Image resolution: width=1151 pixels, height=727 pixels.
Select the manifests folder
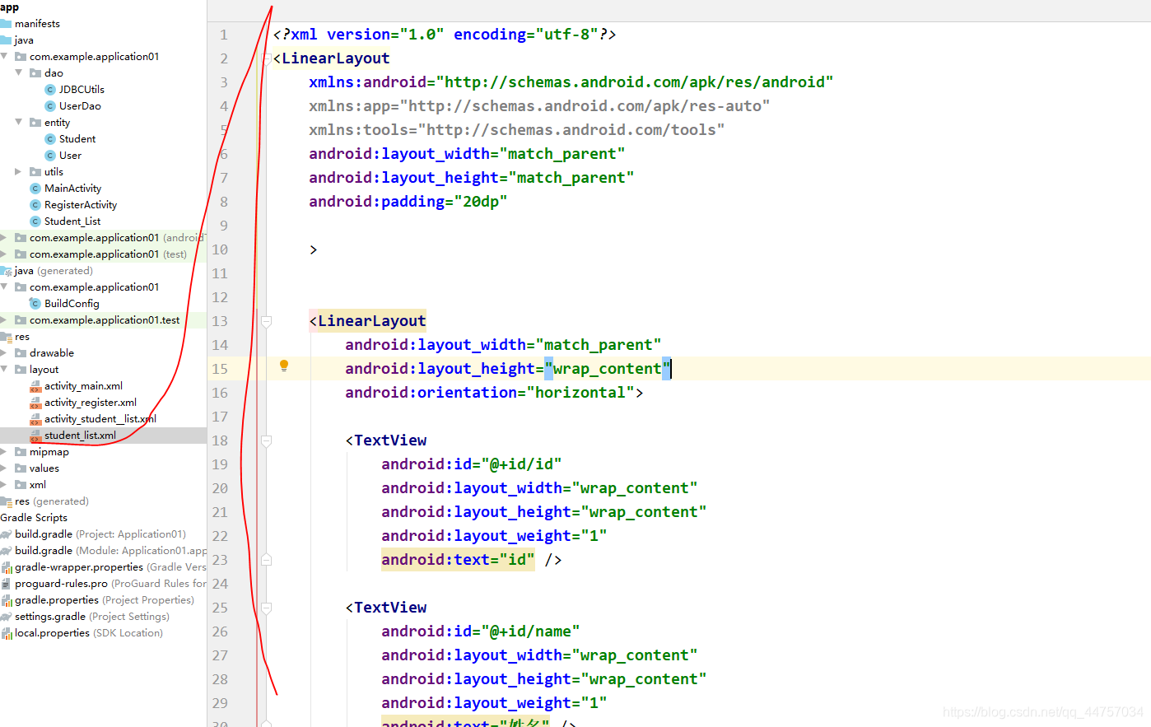(x=37, y=23)
